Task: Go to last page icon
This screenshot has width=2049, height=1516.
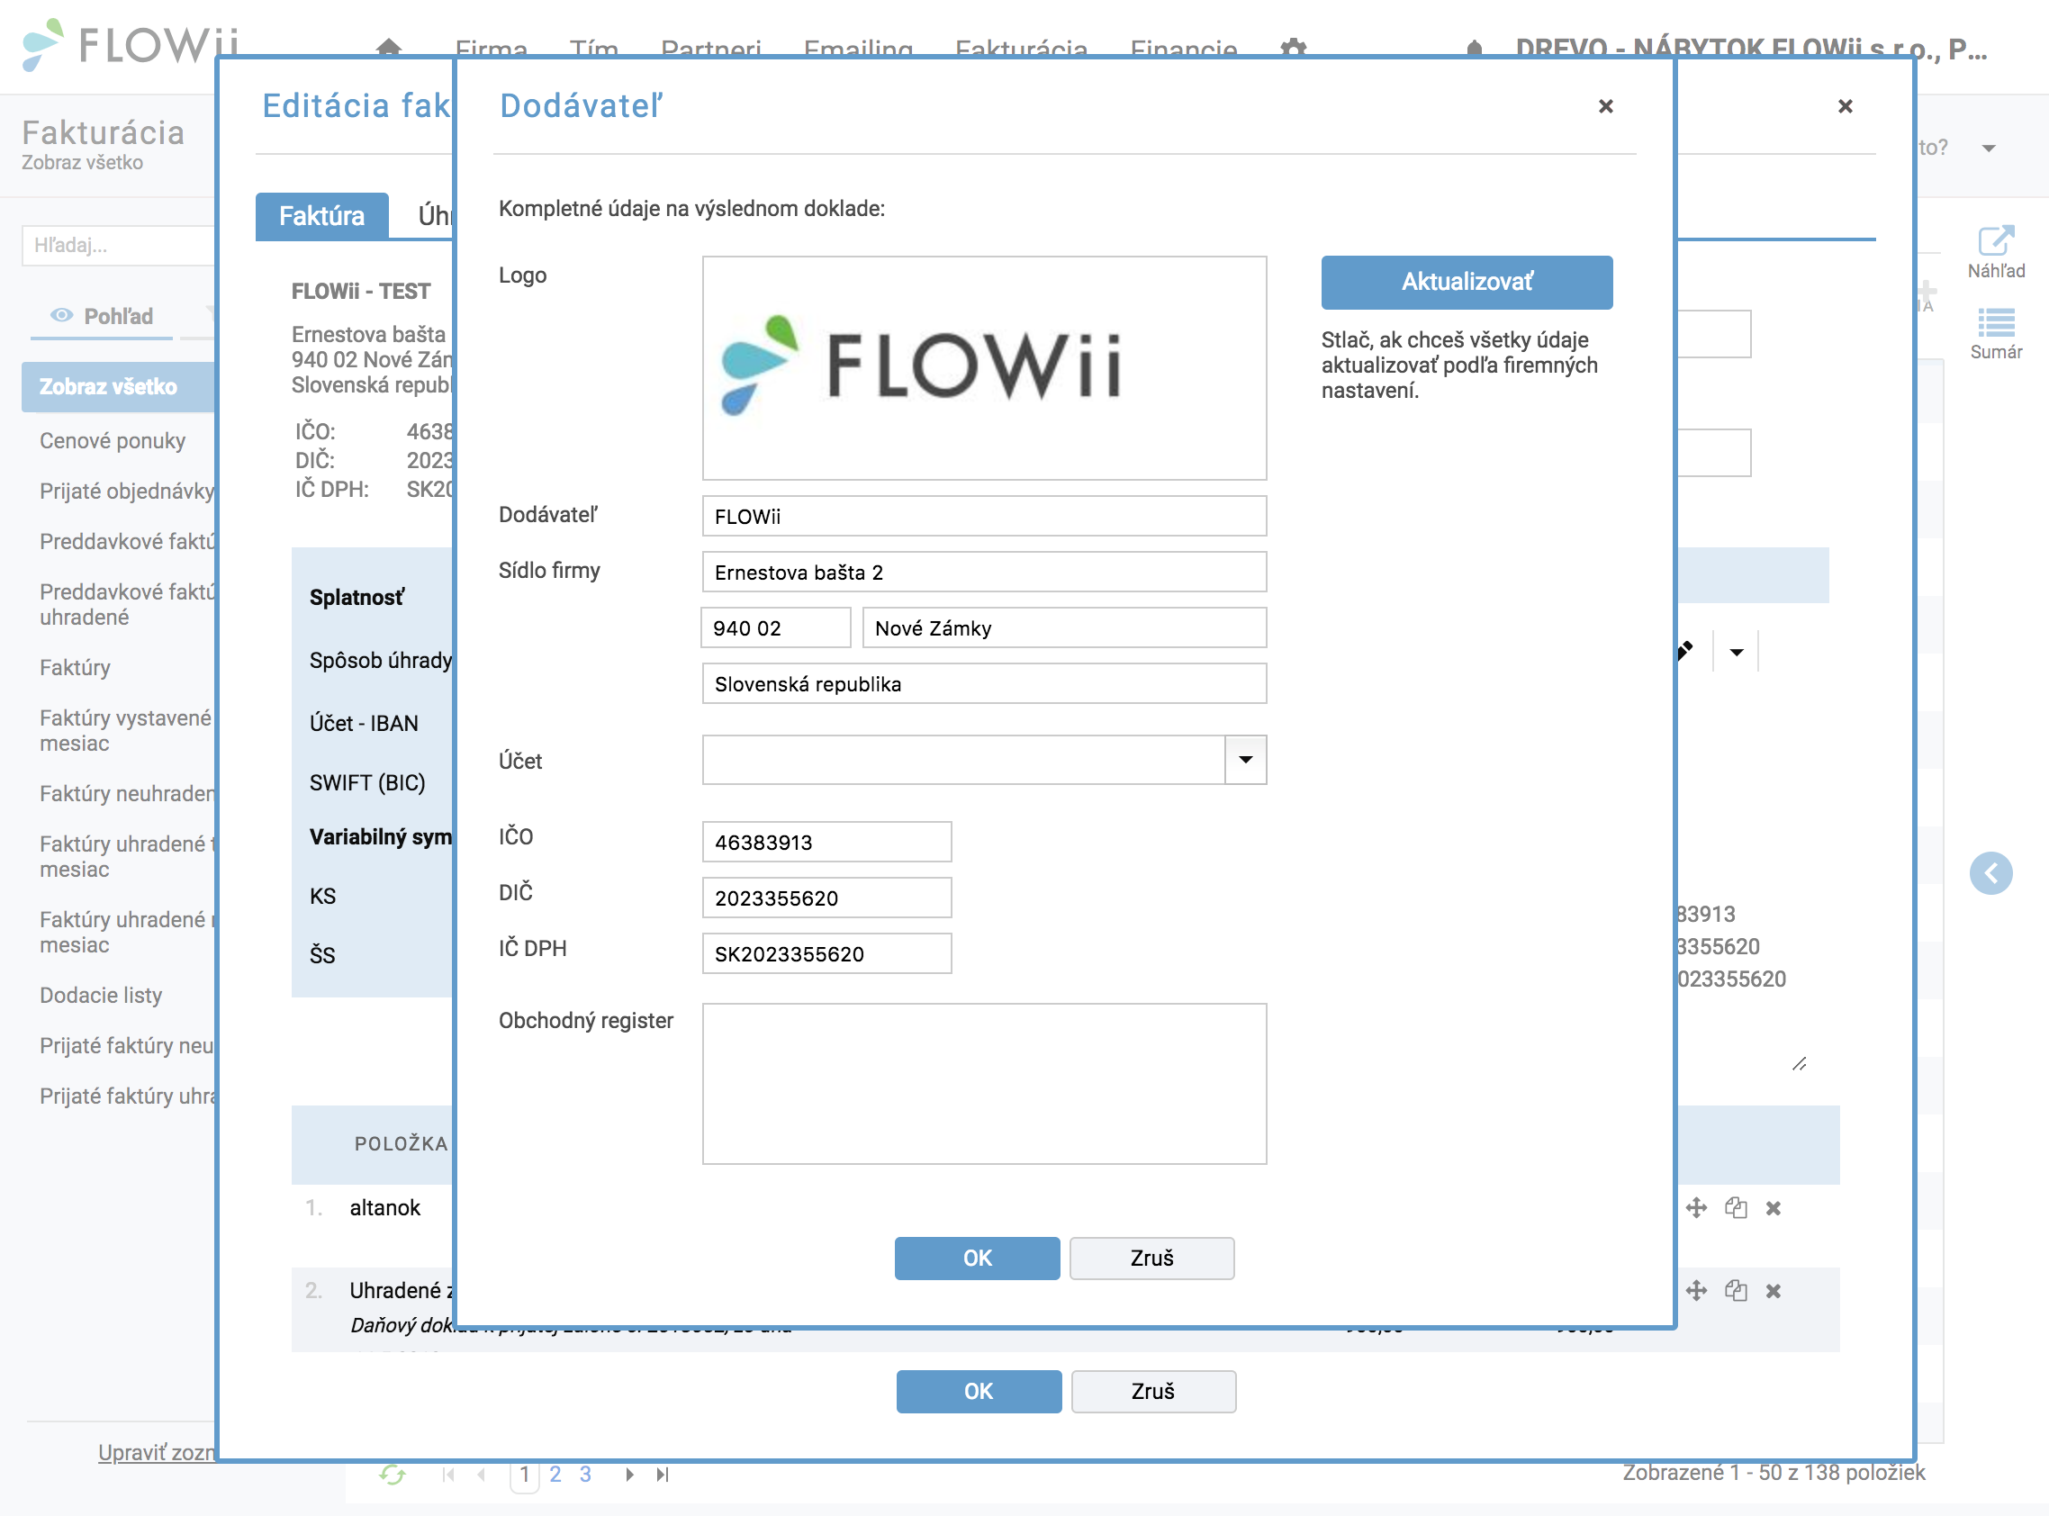Action: 663,1475
